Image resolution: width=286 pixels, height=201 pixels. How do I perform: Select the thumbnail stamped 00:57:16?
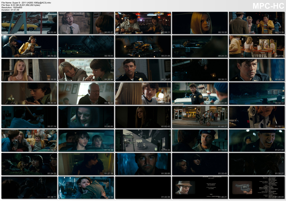coord(29,117)
